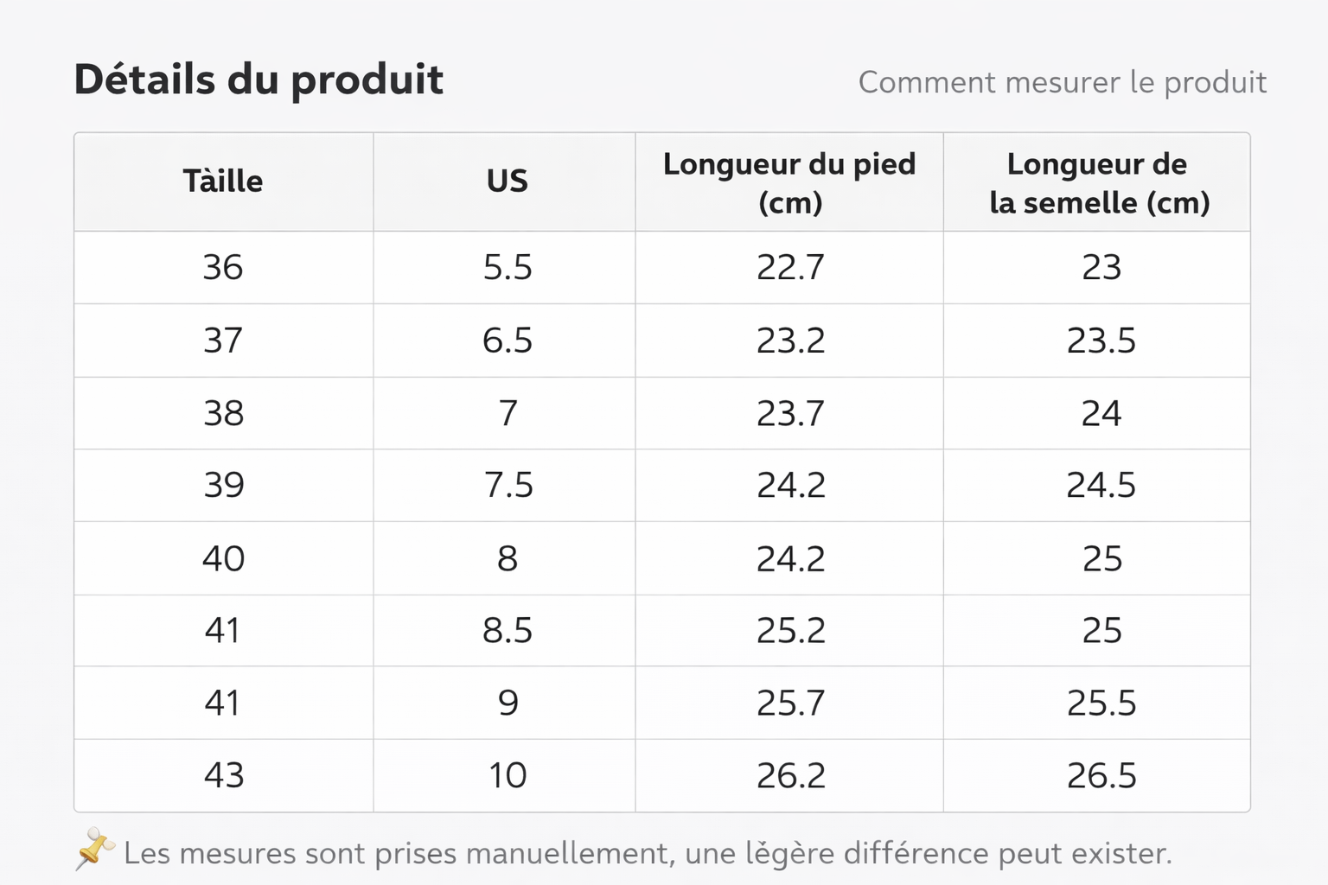Select the size 36 cell
Image resolution: width=1328 pixels, height=885 pixels.
[223, 268]
